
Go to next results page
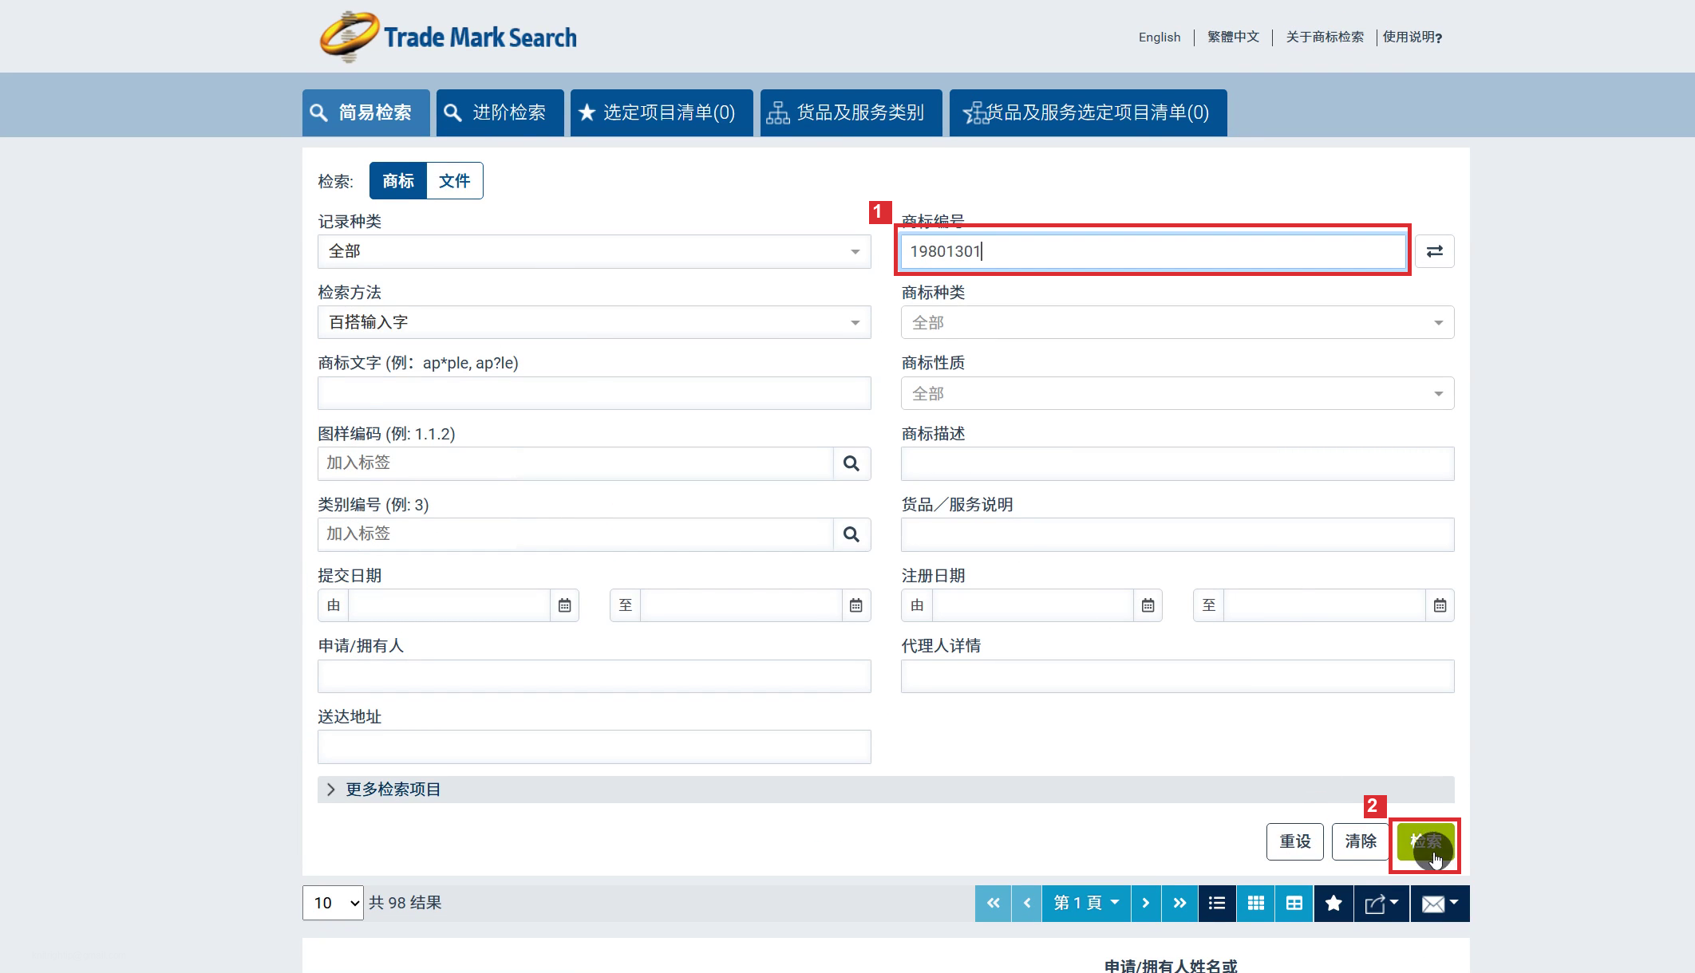click(x=1146, y=903)
